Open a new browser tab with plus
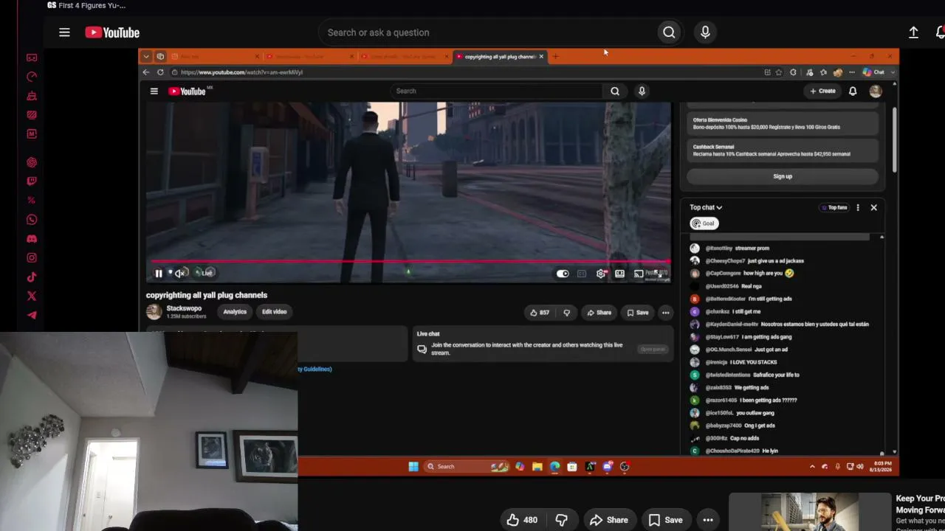Screen dimensions: 945x531 tap(556, 57)
